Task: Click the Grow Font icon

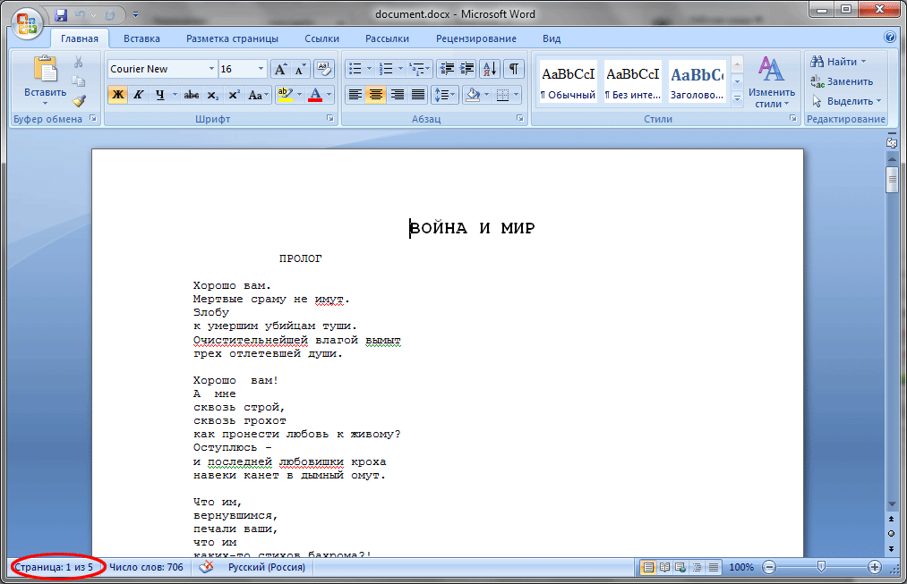Action: click(x=280, y=69)
